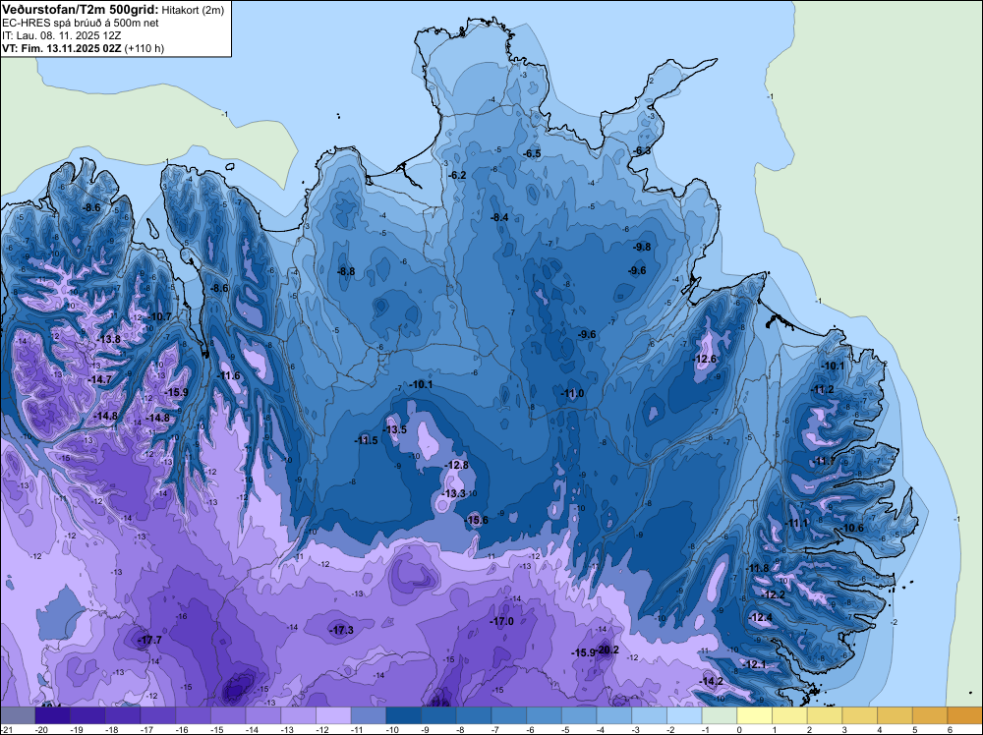Image resolution: width=983 pixels, height=735 pixels.
Task: Click the -14.2 temperature value
Action: click(x=712, y=681)
